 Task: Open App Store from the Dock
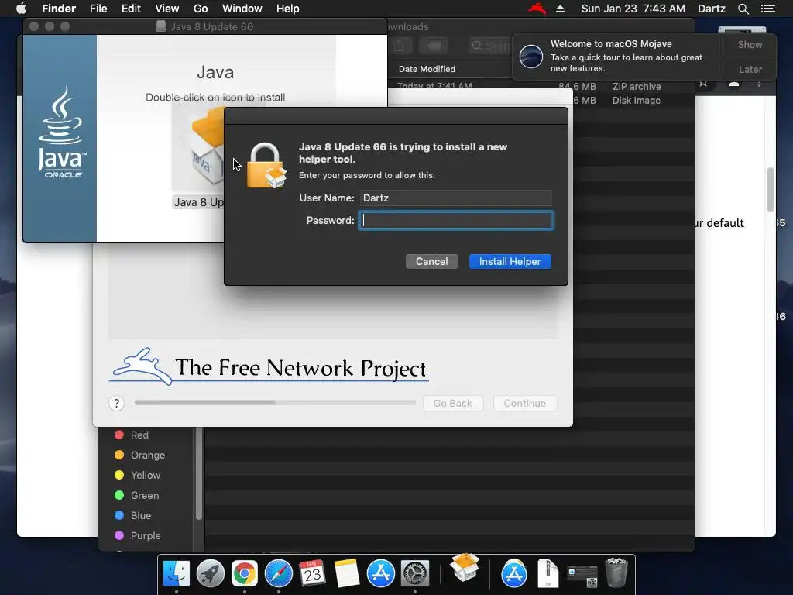pyautogui.click(x=381, y=573)
